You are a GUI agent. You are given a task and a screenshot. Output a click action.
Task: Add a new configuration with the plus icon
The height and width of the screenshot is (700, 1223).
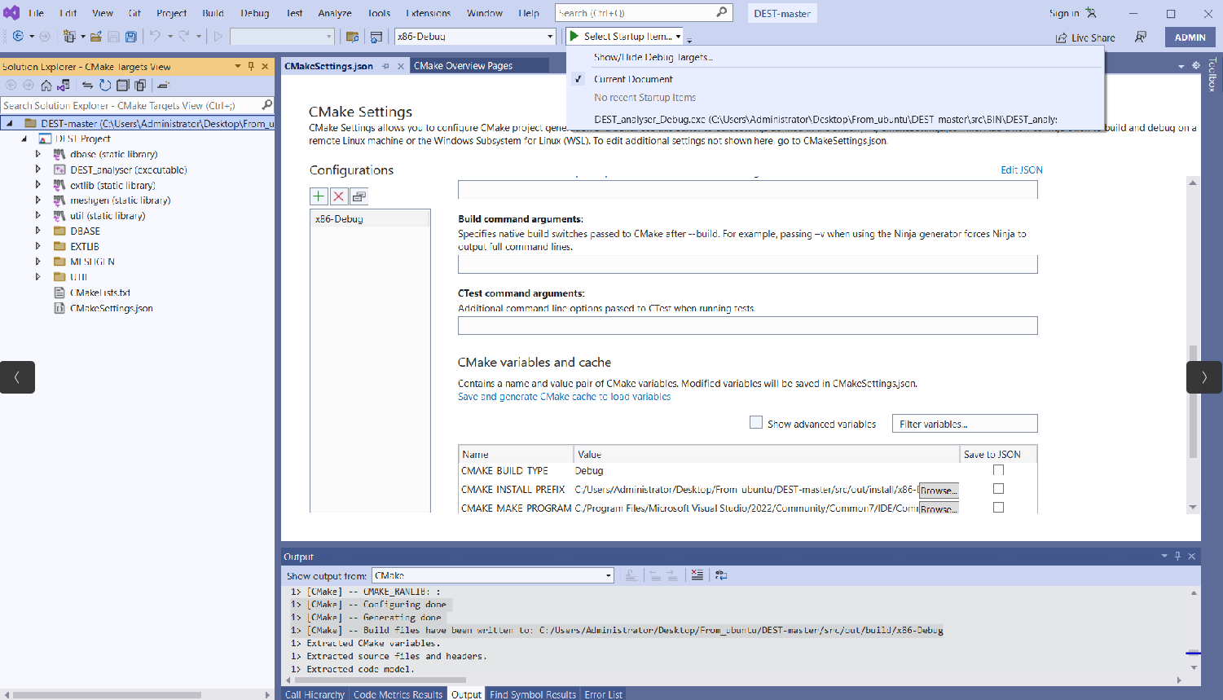pyautogui.click(x=319, y=196)
